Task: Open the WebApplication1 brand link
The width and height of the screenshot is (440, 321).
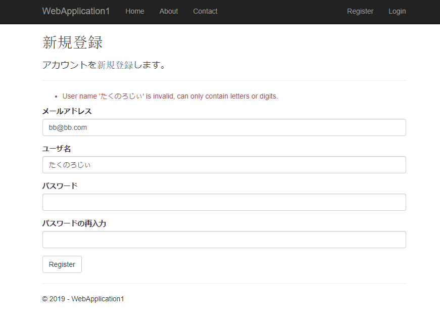Action: pos(76,11)
